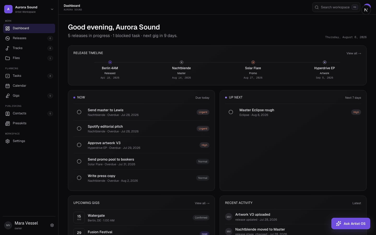Click the Files folder icon
This screenshot has width=376, height=235.
tap(8, 58)
